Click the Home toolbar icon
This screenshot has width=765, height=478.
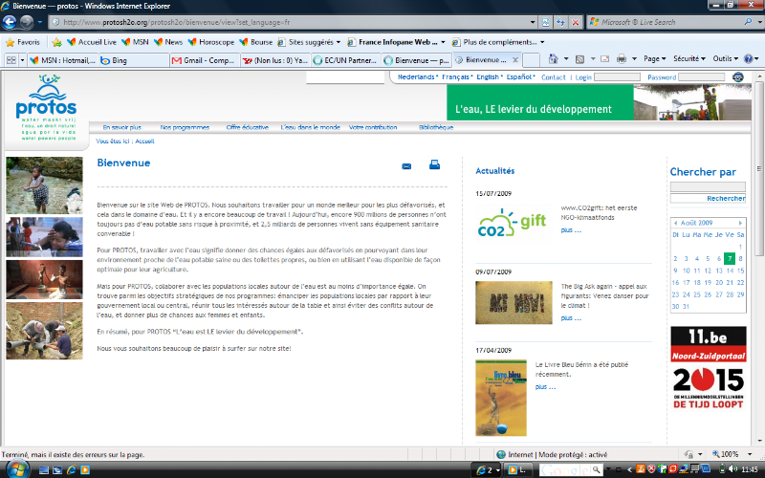(x=553, y=59)
